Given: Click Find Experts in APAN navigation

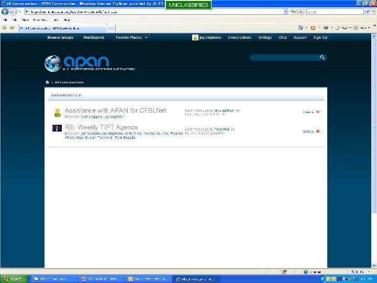Looking at the screenshot, I should pos(94,38).
